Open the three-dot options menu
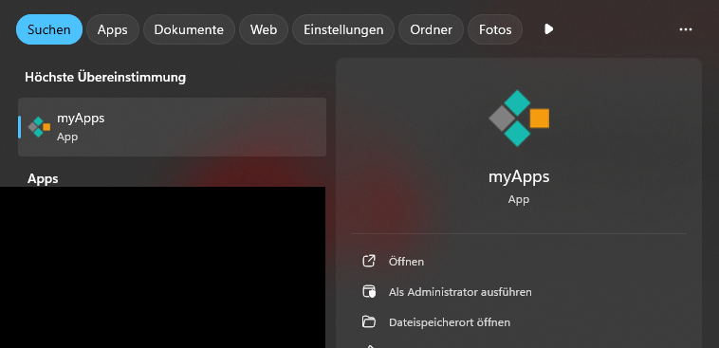 click(686, 29)
